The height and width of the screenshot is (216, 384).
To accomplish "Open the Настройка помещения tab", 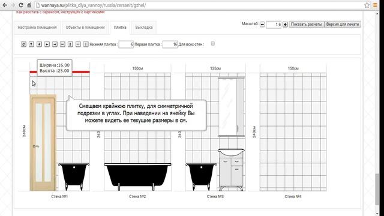I will tap(37, 28).
